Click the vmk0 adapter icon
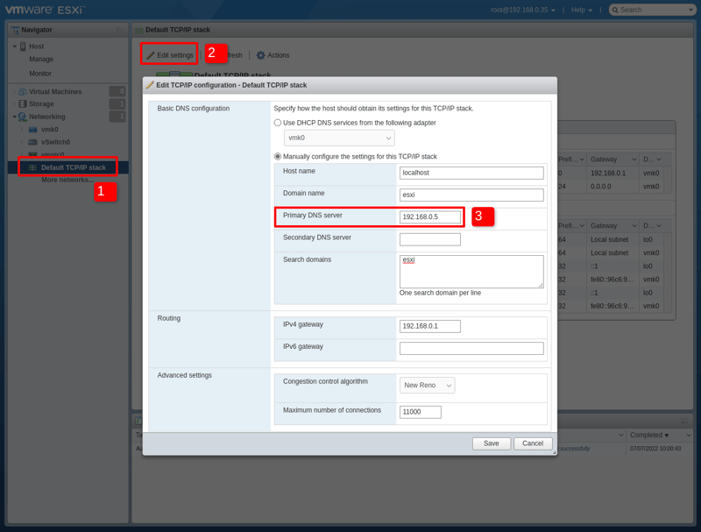 [33, 130]
